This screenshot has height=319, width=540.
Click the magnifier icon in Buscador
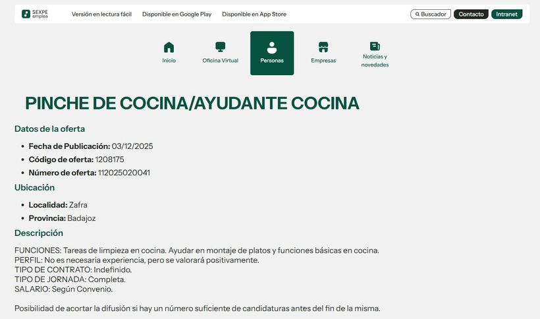click(416, 14)
